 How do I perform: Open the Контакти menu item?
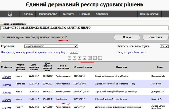[68, 14]
